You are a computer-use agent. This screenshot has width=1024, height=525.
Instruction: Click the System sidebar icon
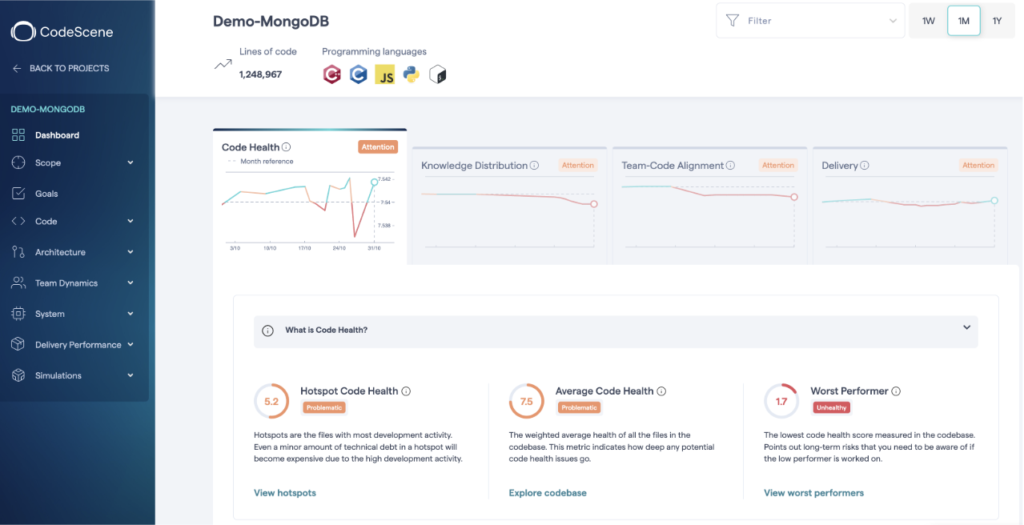(x=17, y=313)
